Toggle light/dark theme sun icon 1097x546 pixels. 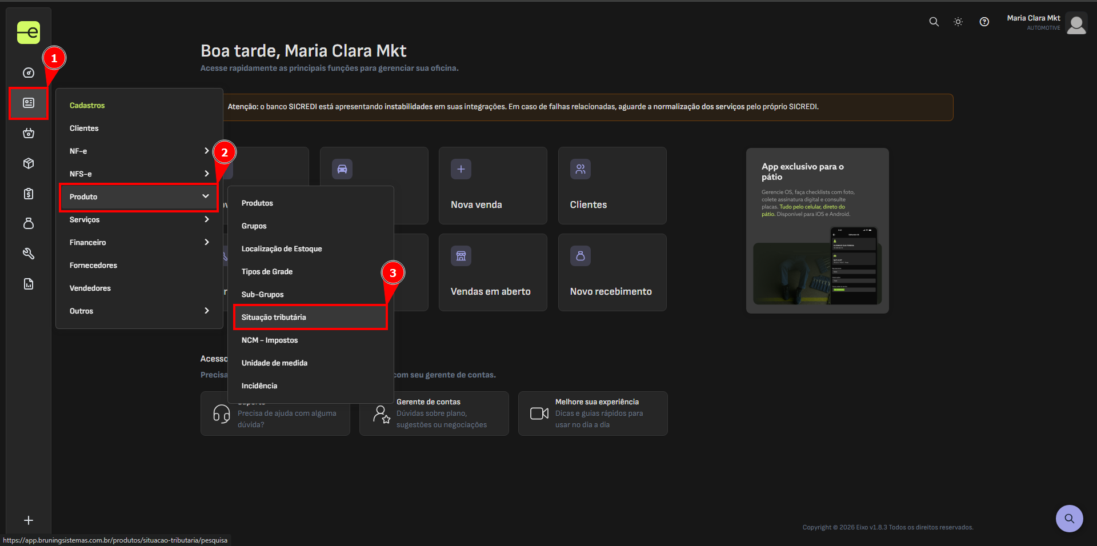point(958,22)
